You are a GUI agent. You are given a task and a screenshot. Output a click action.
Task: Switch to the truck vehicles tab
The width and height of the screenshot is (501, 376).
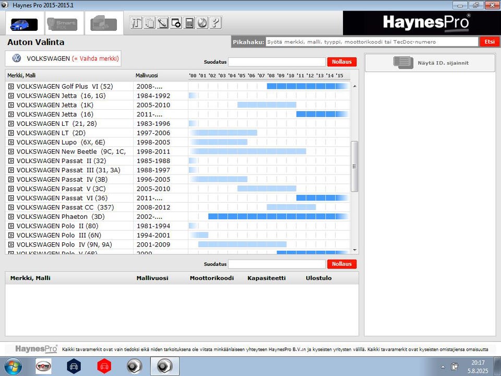tap(103, 23)
